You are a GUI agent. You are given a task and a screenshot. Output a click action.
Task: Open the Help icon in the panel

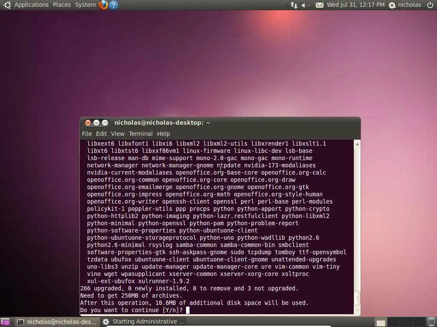[x=114, y=5]
